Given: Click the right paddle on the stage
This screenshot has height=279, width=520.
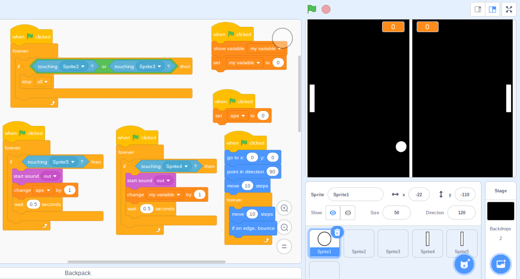Looking at the screenshot, I should (x=508, y=98).
